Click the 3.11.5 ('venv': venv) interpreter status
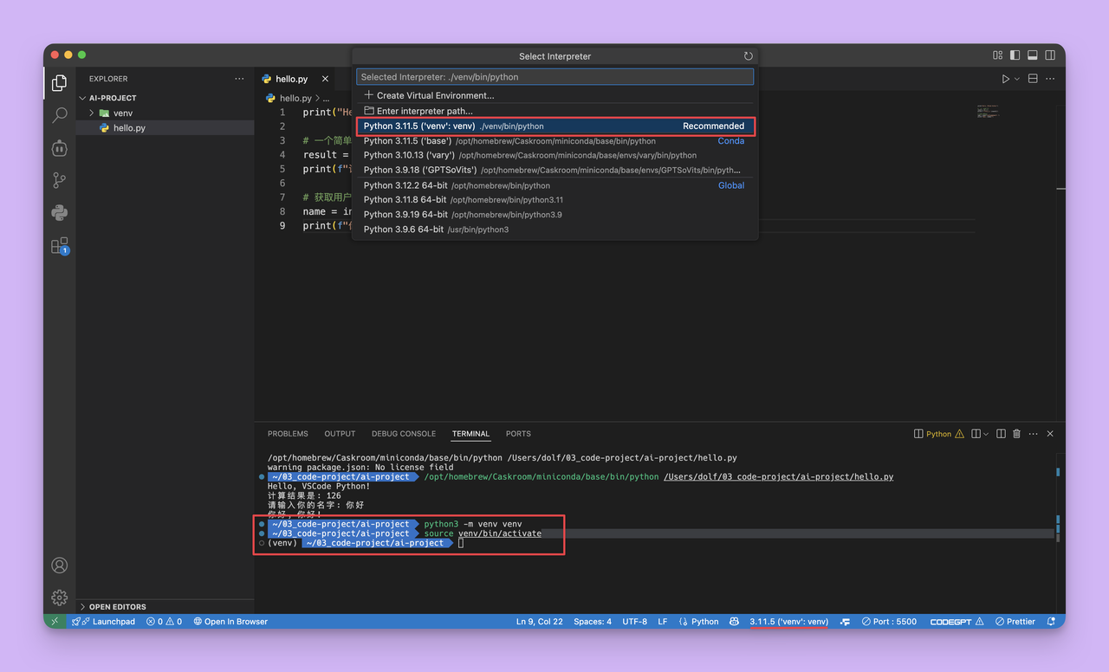Viewport: 1109px width, 672px height. pyautogui.click(x=788, y=622)
